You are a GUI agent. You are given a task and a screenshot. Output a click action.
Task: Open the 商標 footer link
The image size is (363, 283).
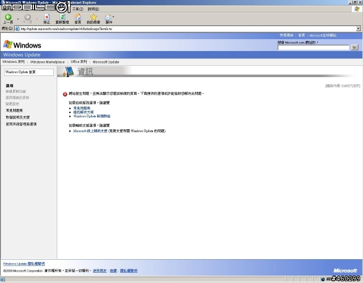pos(113,271)
